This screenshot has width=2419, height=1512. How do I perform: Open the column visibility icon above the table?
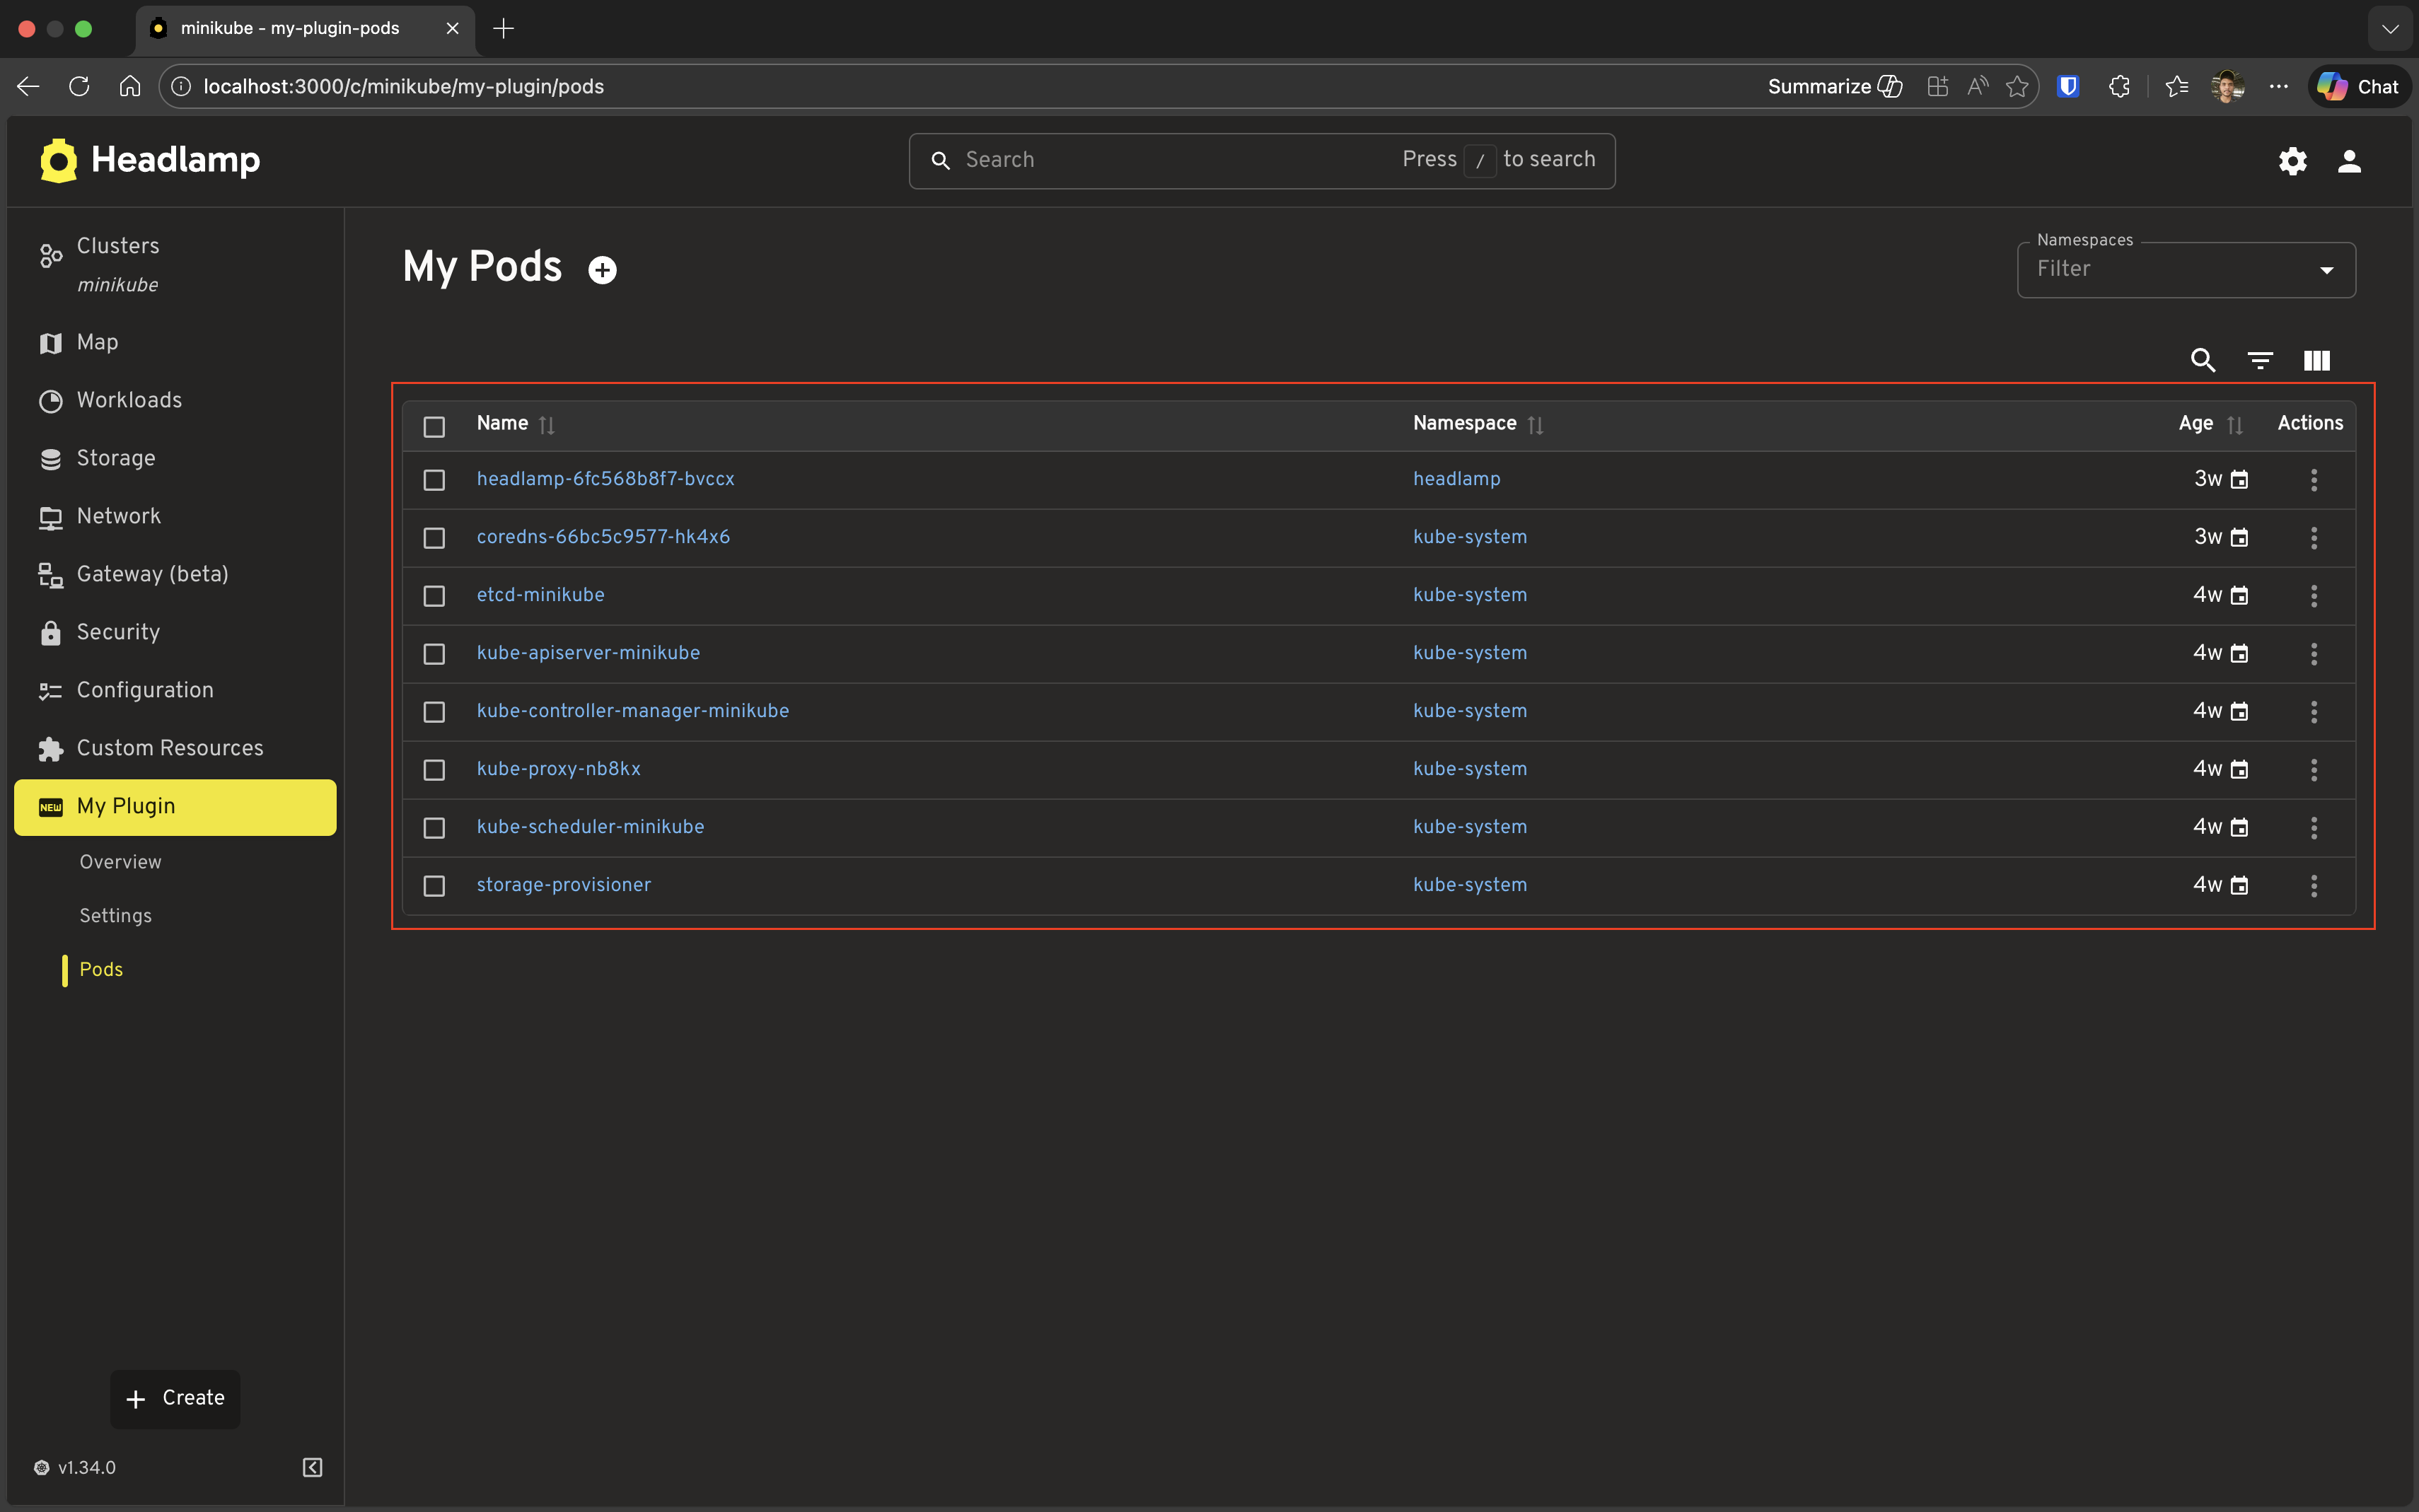pos(2316,360)
